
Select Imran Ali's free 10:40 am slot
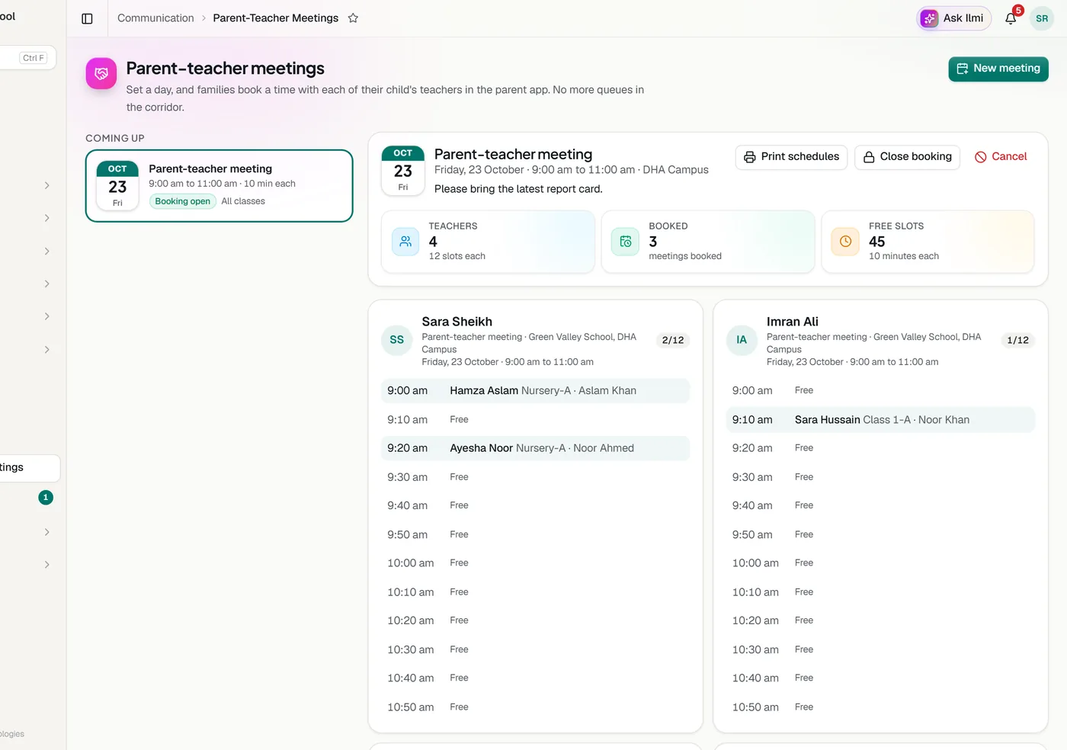(880, 678)
